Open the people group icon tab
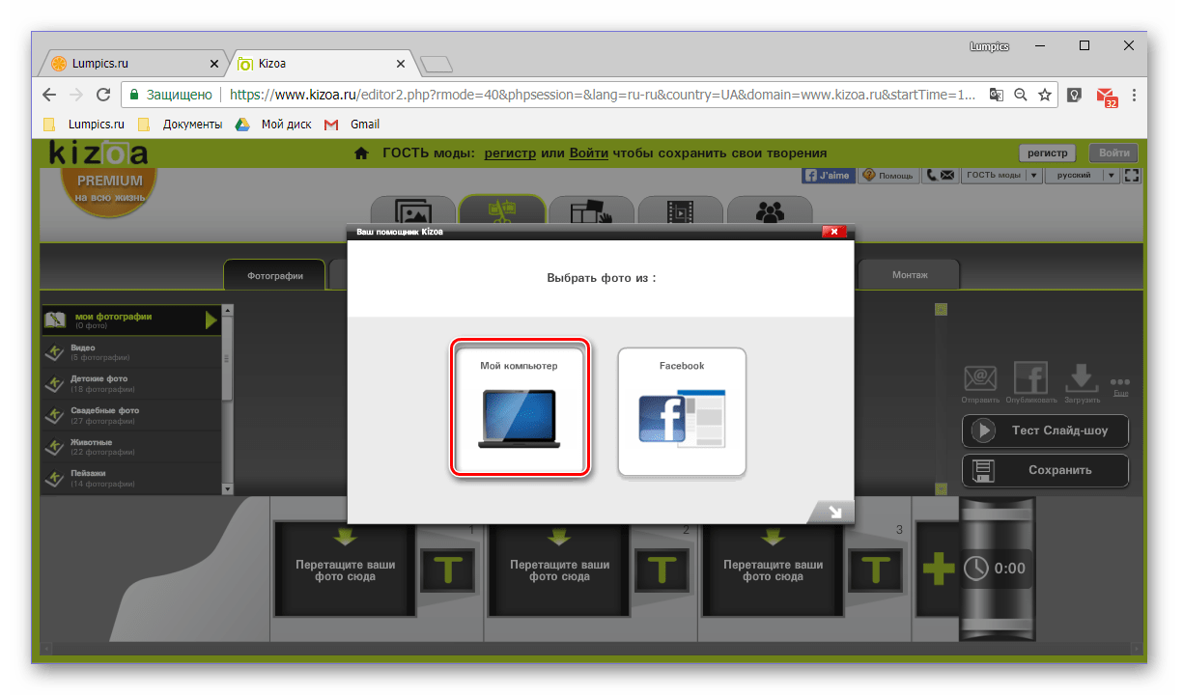This screenshot has height=695, width=1183. (770, 212)
